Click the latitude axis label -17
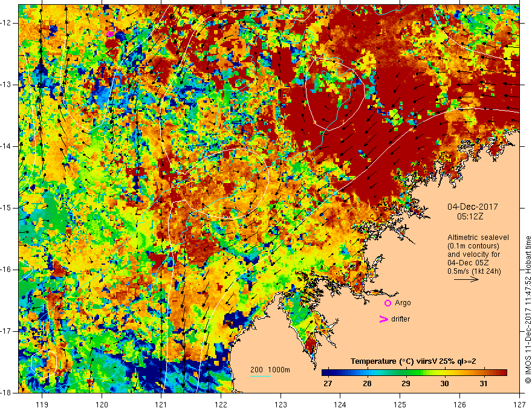This screenshot has width=532, height=411. click(7, 331)
